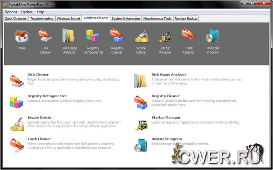Open Registry Cleaner in the gray toolbar
Screen dimensions: 273x170
click(117, 35)
